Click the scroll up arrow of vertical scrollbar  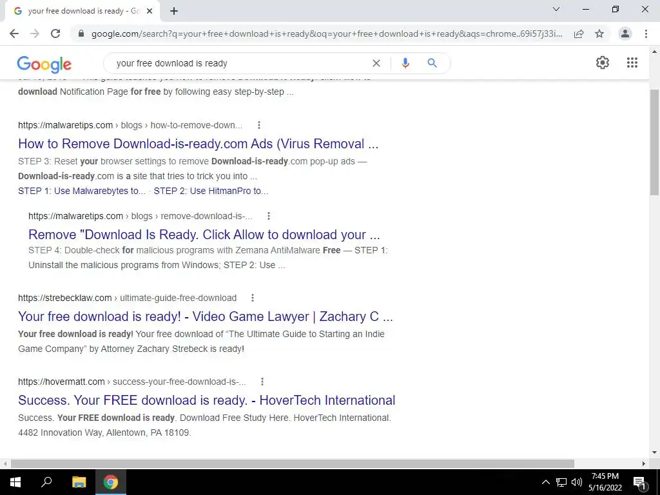pyautogui.click(x=654, y=52)
